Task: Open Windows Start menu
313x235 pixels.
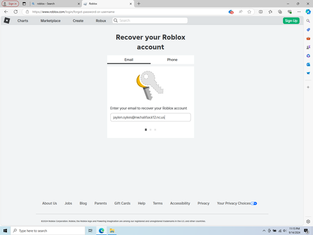Action: coord(5,231)
